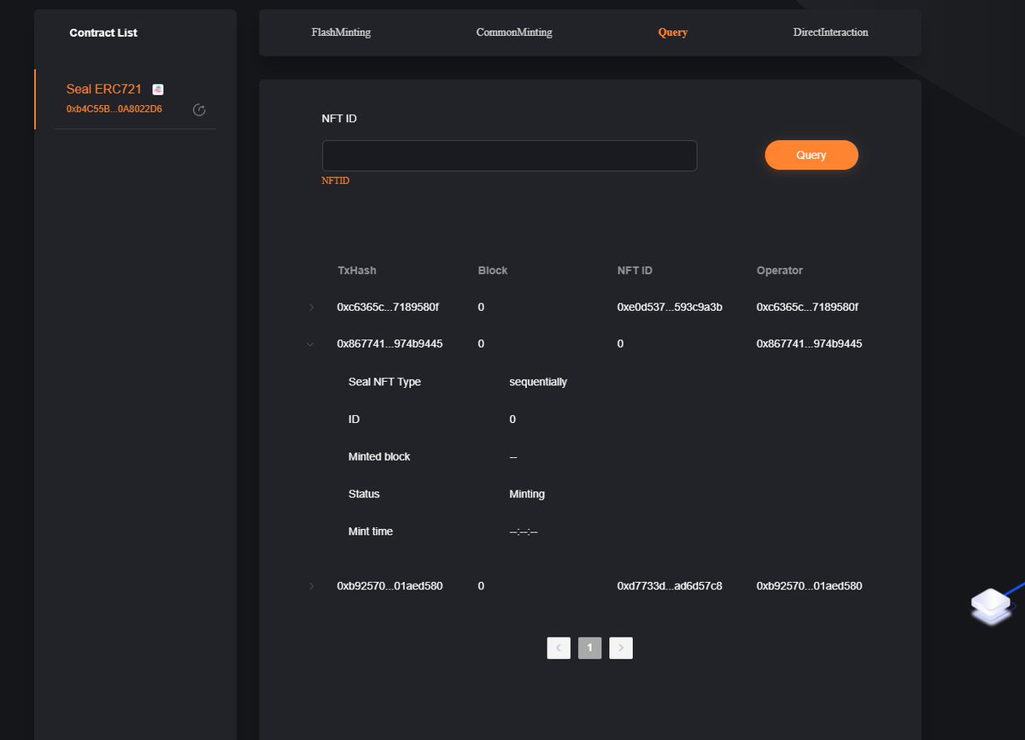Focus the NFT ID input field

click(x=509, y=156)
